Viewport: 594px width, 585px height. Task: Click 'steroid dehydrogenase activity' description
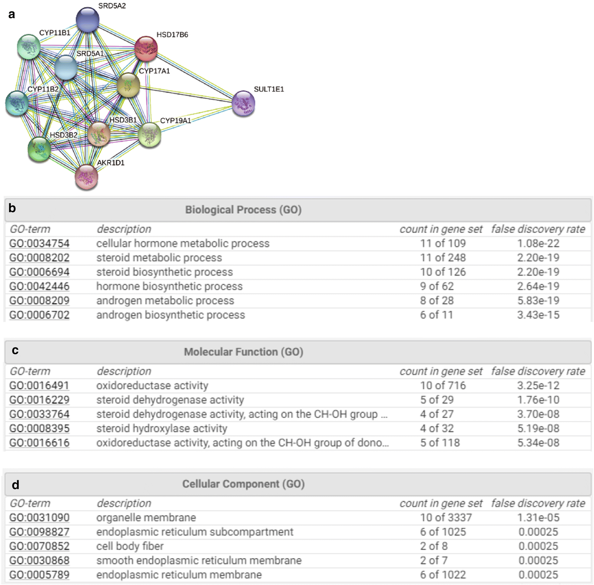(170, 400)
